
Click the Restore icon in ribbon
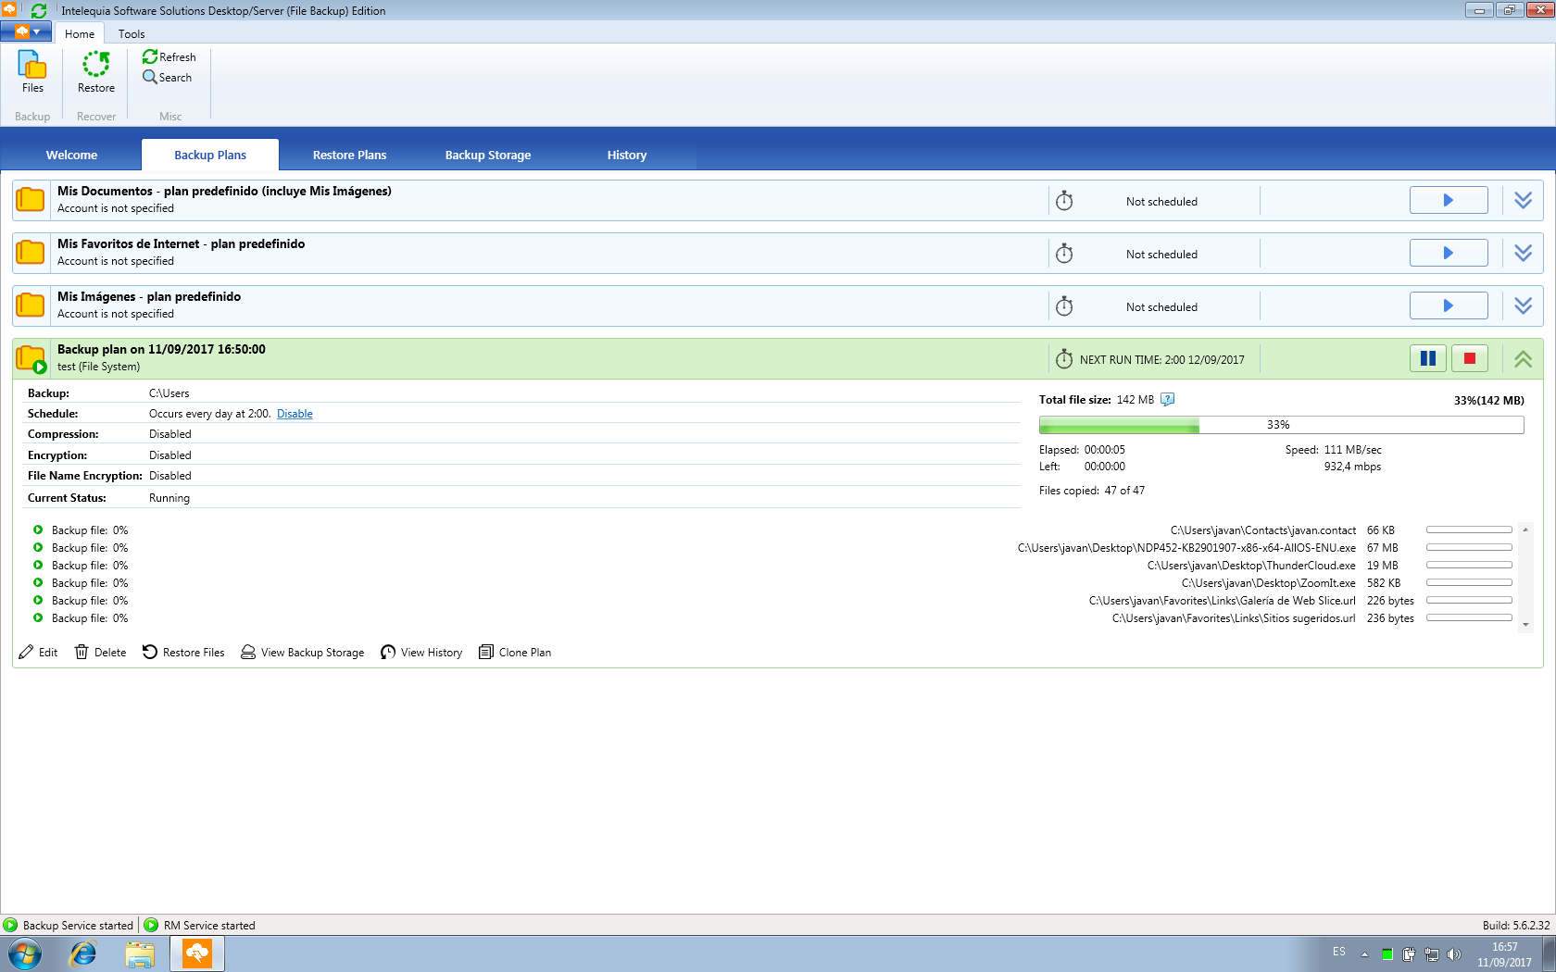pos(96,67)
